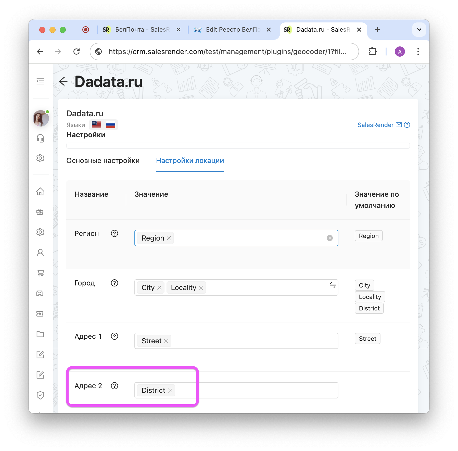Viewport: 458px width, 451px height.
Task: Open the shield check icon in sidebar
Action: [40, 395]
